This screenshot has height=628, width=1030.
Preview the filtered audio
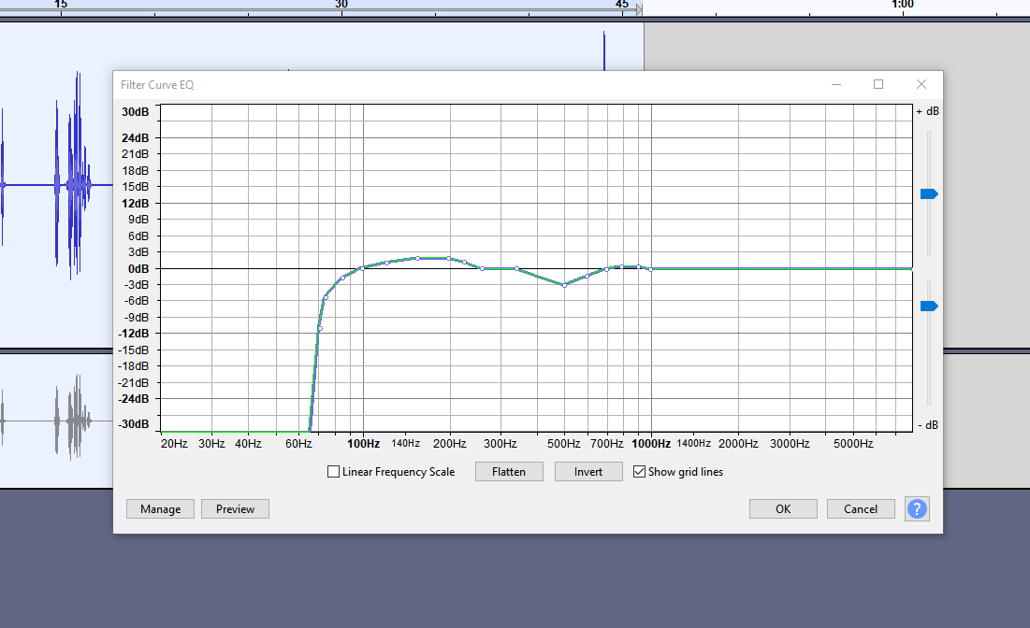pos(235,508)
